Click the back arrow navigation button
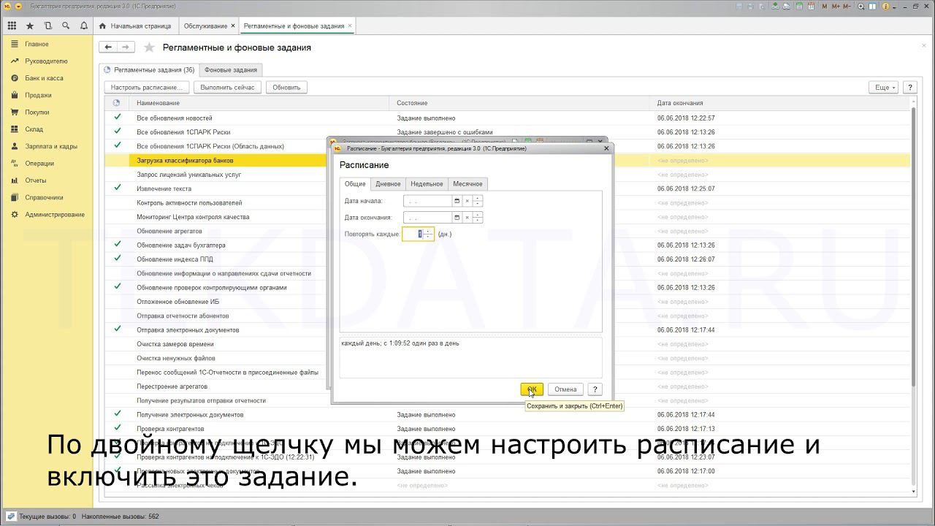This screenshot has height=526, width=935. [108, 47]
